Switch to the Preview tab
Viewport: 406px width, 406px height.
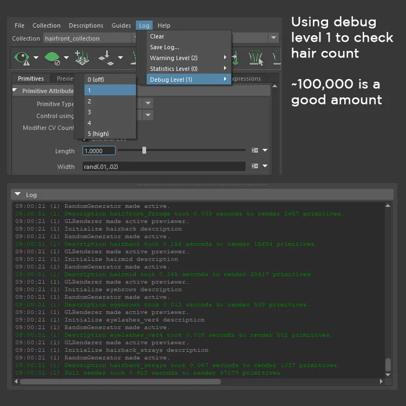click(x=63, y=78)
